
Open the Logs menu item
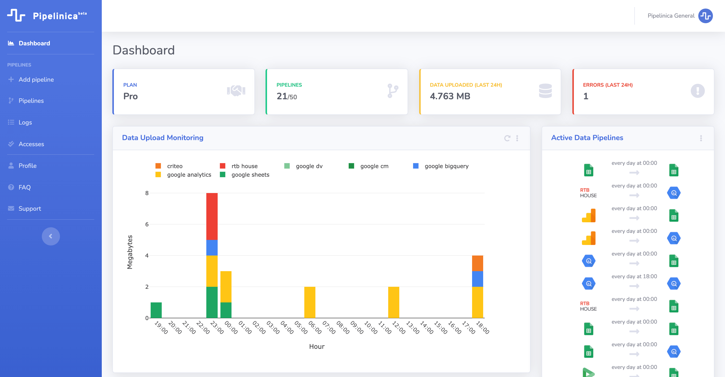(25, 122)
